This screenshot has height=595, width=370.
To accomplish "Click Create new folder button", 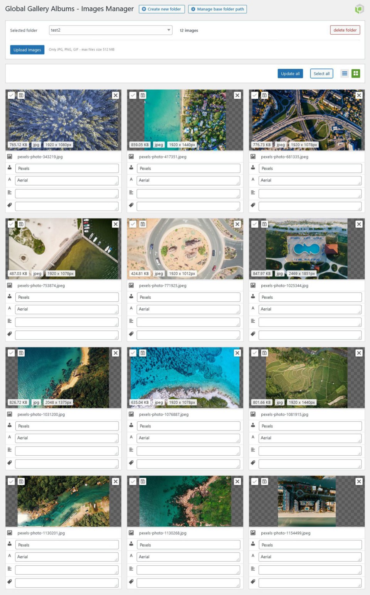I will point(161,9).
